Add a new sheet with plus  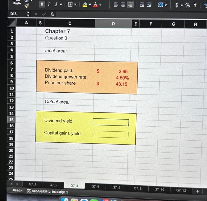pos(198,191)
